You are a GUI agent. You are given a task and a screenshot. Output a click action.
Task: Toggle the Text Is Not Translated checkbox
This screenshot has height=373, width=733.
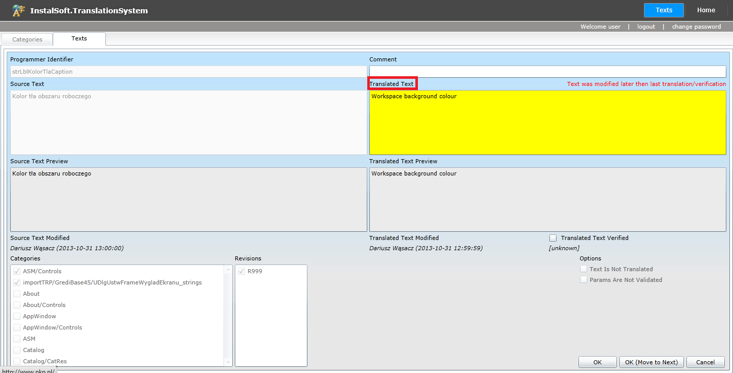pyautogui.click(x=584, y=269)
